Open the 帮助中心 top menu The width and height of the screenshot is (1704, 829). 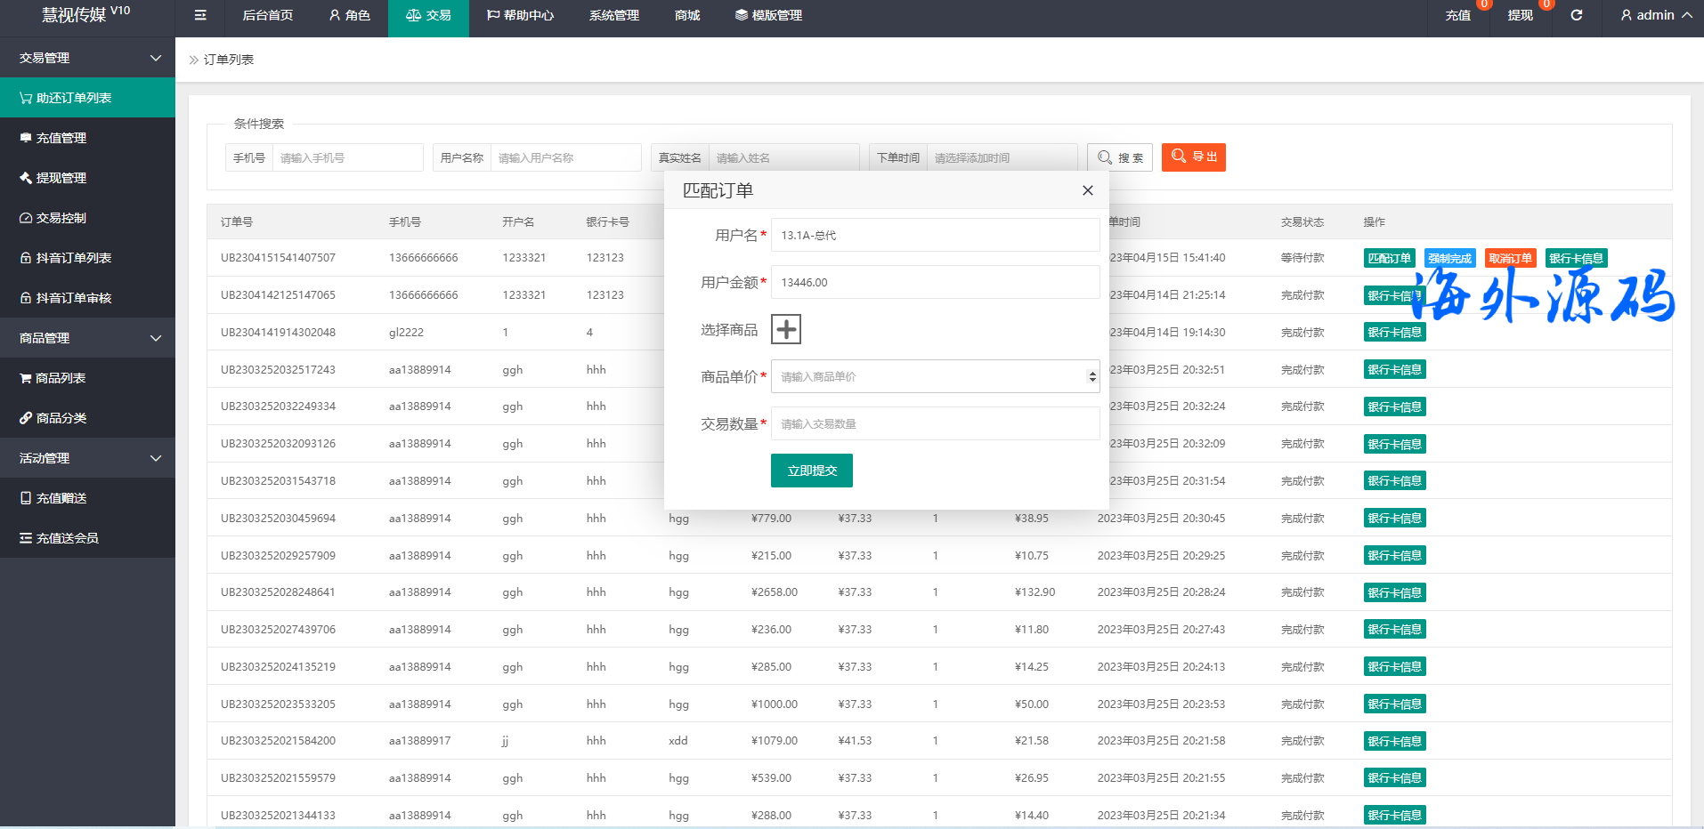520,15
